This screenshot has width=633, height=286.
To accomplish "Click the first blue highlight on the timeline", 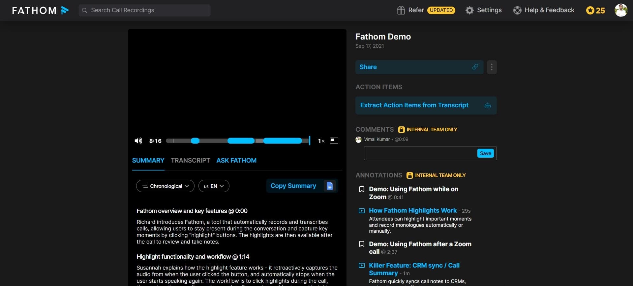I will point(195,141).
